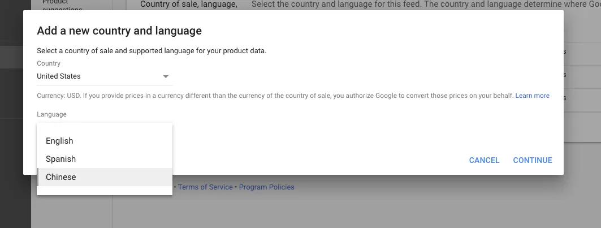The height and width of the screenshot is (228, 601).
Task: Click the 'Add a new country and language' title
Action: (x=119, y=31)
